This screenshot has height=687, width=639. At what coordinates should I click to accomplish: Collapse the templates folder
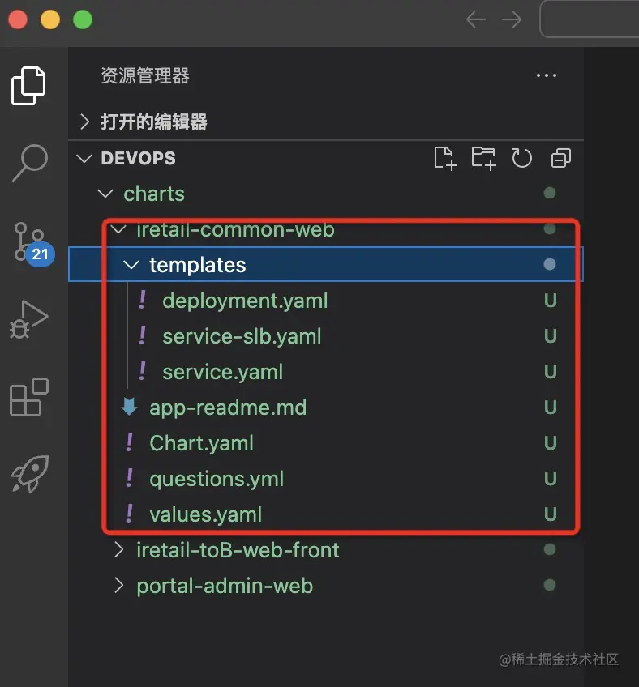point(326,265)
